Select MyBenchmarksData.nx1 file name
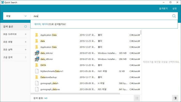This screenshot has height=102, width=181. [x=52, y=71]
